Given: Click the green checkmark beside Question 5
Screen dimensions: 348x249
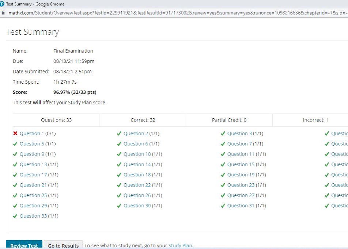Looking at the screenshot, I should pos(15,144).
